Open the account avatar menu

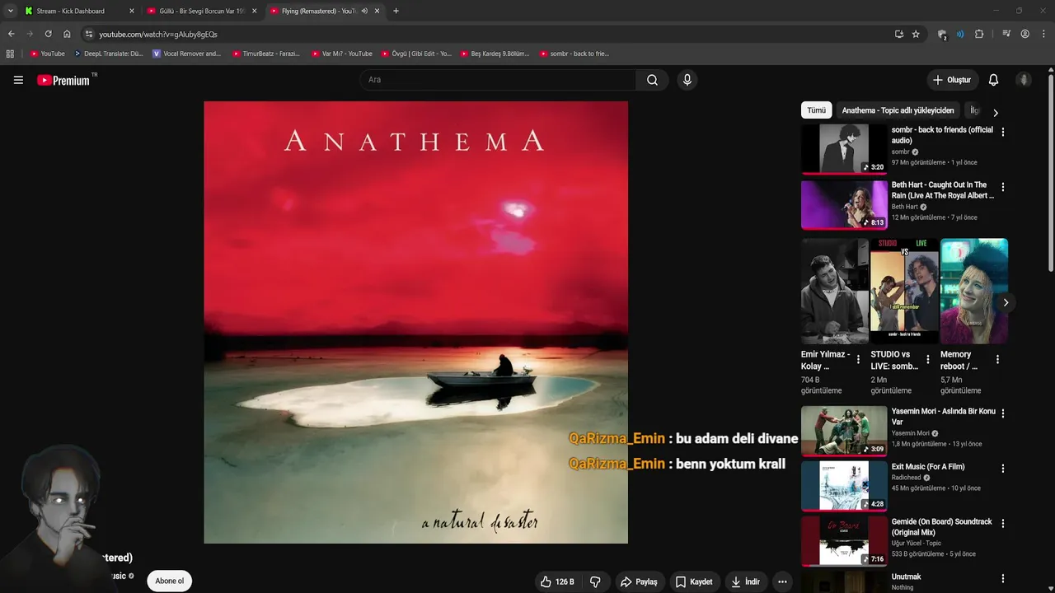click(1024, 80)
